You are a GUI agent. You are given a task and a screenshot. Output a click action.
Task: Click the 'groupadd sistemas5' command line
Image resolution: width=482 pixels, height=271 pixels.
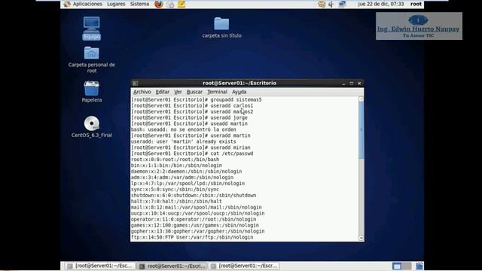point(196,99)
